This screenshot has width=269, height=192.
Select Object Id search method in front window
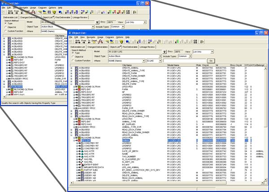74,57
